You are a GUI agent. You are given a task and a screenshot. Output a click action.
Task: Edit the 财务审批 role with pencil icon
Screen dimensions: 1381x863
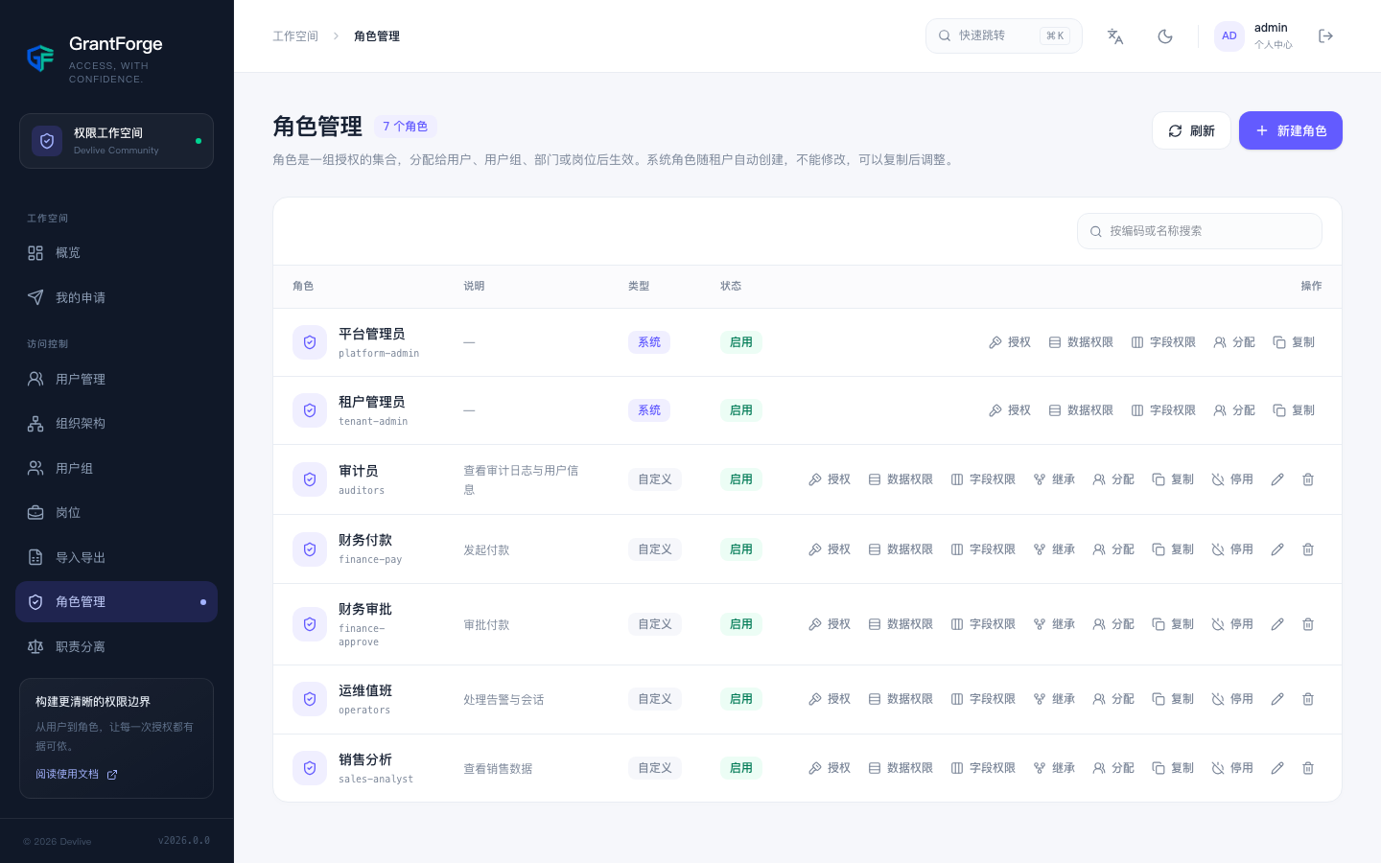[1277, 624]
